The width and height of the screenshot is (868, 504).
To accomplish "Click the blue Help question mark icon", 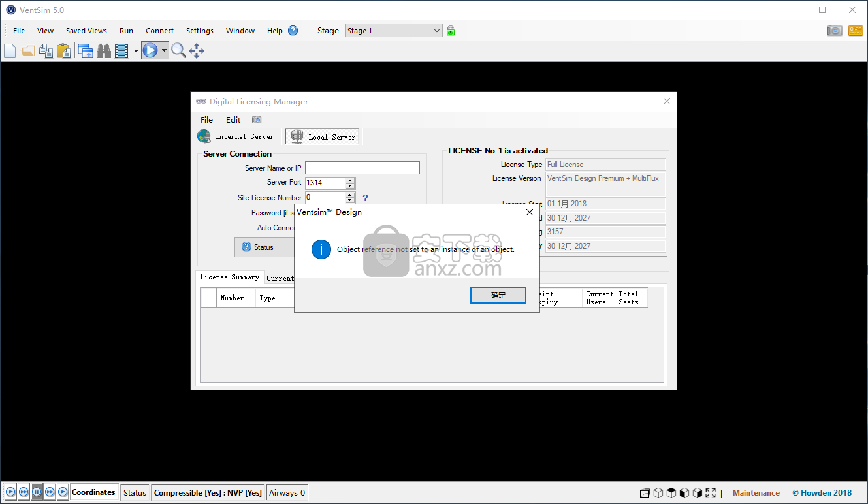I will [x=293, y=31].
